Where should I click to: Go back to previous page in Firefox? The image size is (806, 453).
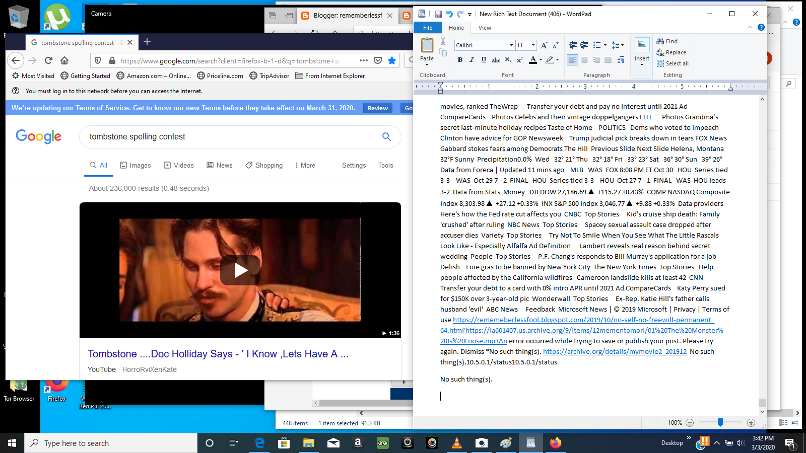[x=16, y=60]
